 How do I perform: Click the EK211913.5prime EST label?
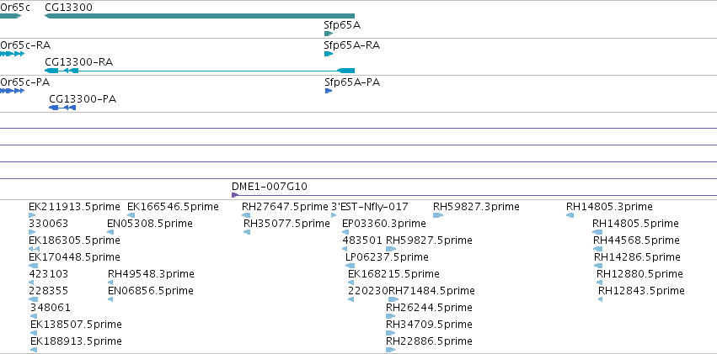click(74, 207)
